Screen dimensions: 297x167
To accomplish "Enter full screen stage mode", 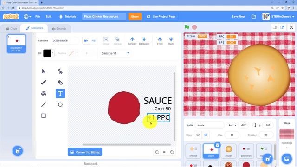I will pos(291,27).
